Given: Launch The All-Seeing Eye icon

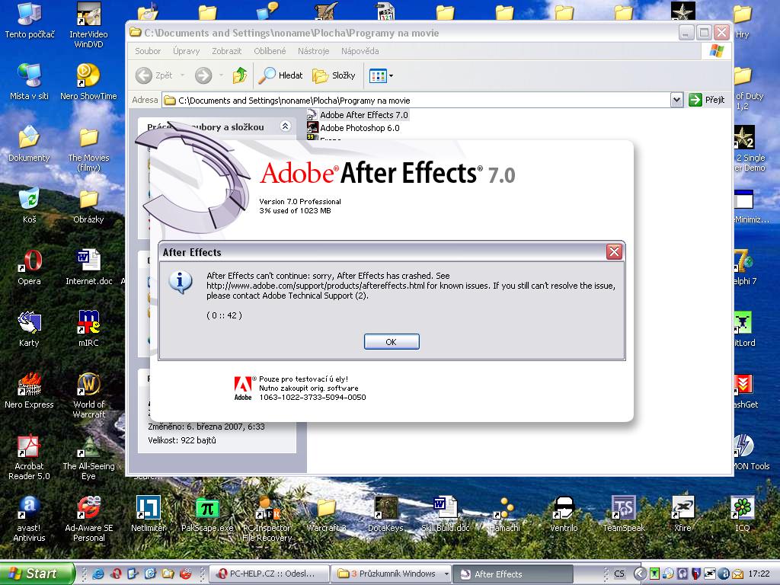Looking at the screenshot, I should pos(88,457).
